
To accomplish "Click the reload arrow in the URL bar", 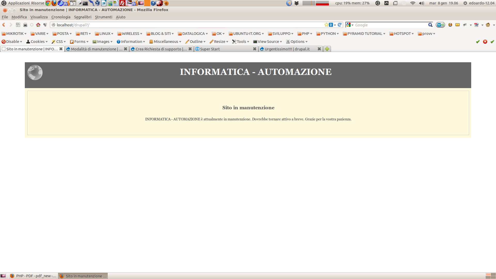I will point(340,25).
